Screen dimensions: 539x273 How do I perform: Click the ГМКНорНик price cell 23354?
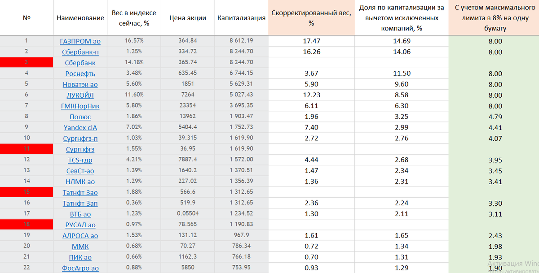point(188,106)
